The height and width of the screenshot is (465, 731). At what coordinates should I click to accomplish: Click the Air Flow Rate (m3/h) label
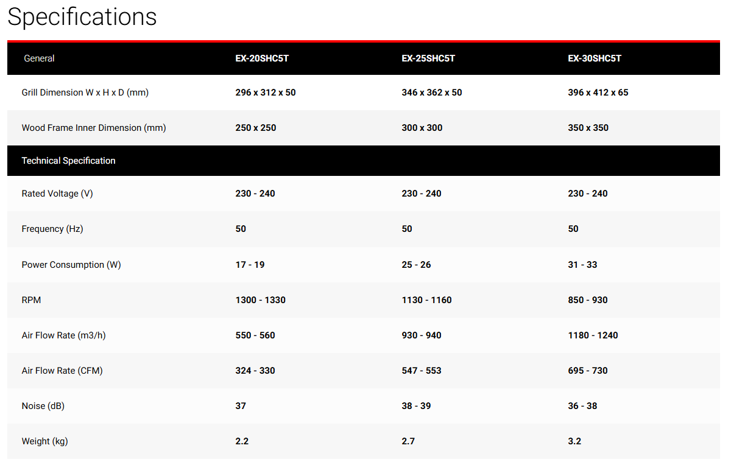tap(63, 335)
